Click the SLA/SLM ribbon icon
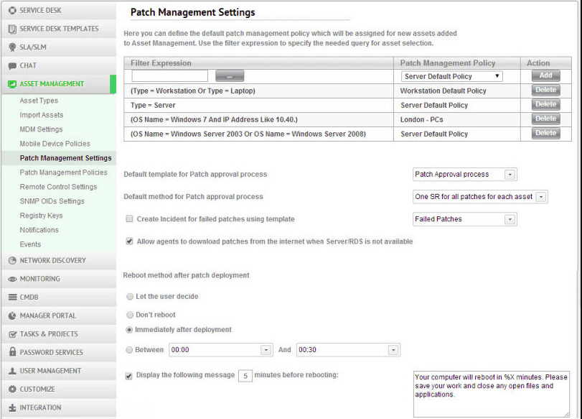Image resolution: width=582 pixels, height=419 pixels. pyautogui.click(x=12, y=47)
